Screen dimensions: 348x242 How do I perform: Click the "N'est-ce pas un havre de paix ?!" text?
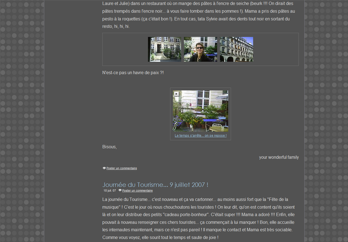tap(133, 72)
